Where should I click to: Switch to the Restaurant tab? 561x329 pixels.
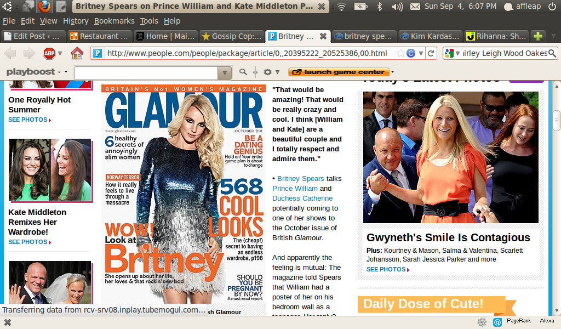point(100,36)
